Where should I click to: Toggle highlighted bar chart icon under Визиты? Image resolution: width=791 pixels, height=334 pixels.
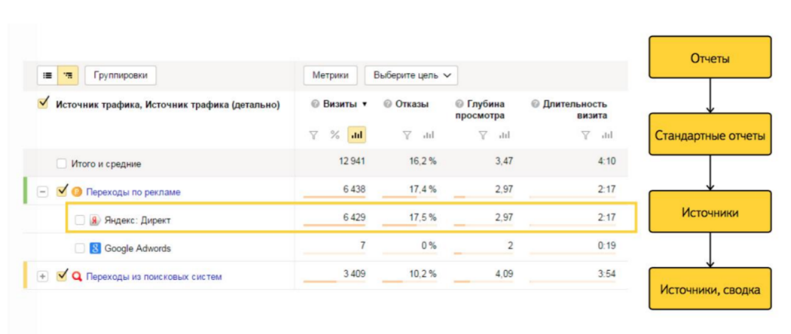tap(357, 135)
